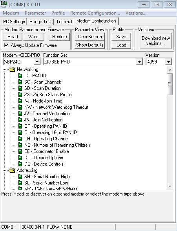Image resolution: width=177 pixels, height=231 pixels.
Task: Select the SC - Scan Channels parameter text
Action: click(x=43, y=82)
